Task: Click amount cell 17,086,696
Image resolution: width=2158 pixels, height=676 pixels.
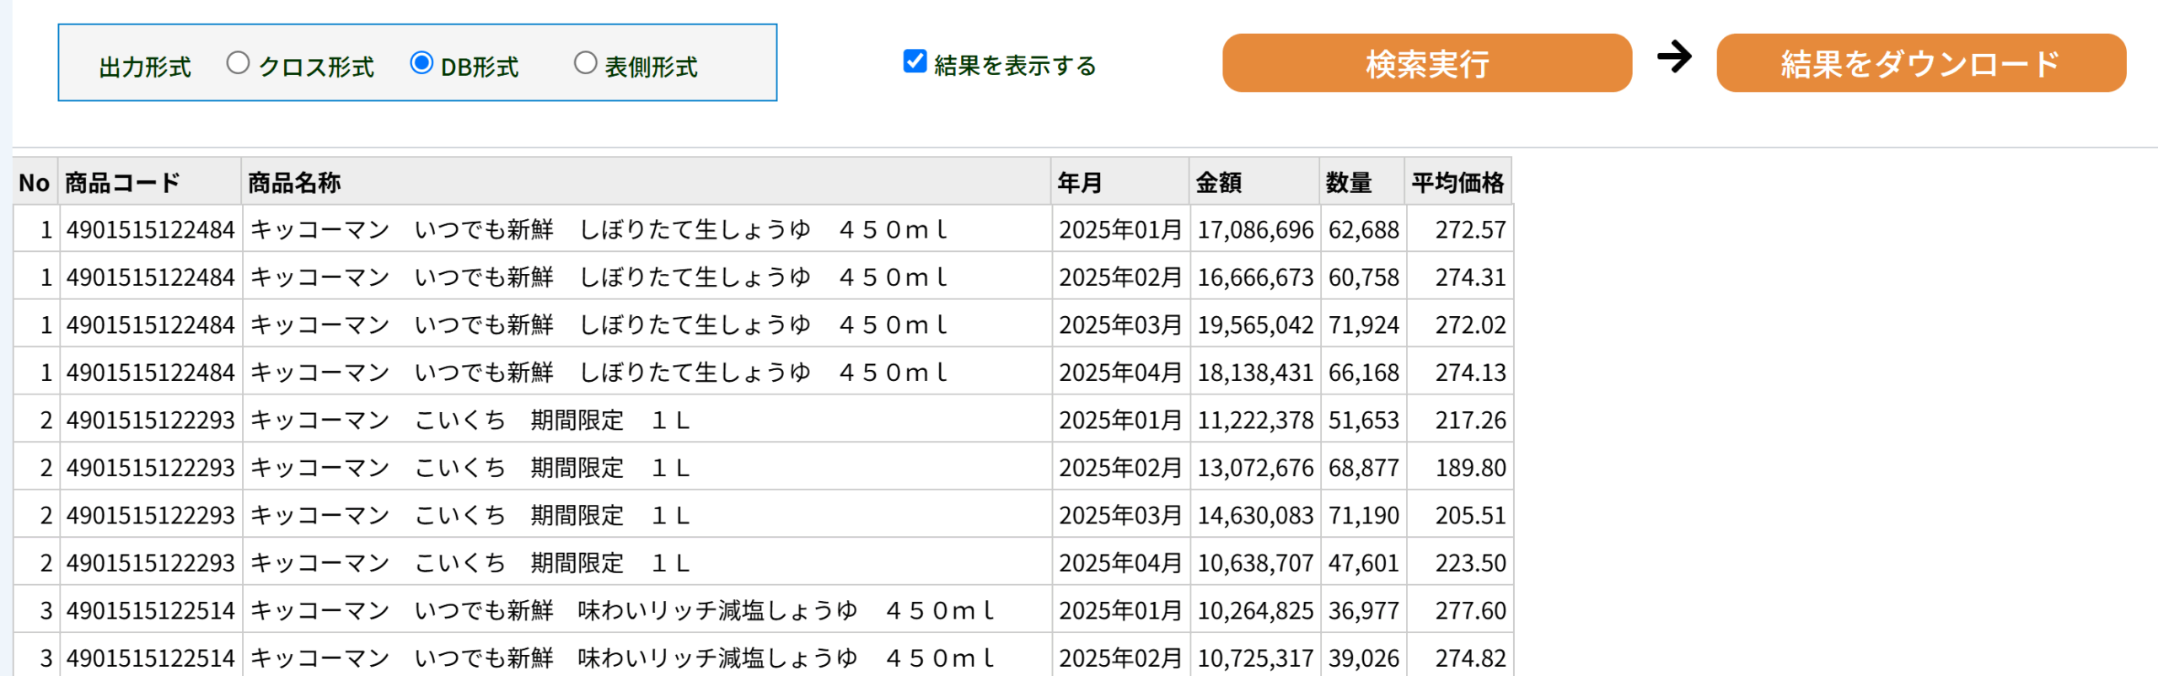Action: [x=1255, y=229]
